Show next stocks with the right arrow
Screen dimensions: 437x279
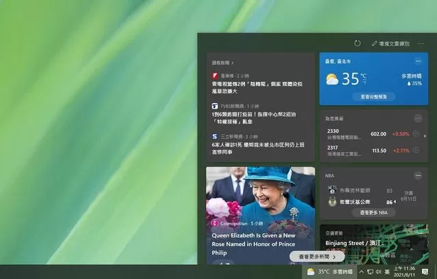pyautogui.click(x=425, y=136)
